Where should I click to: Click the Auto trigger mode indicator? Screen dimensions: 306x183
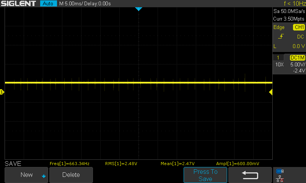tap(48, 3)
